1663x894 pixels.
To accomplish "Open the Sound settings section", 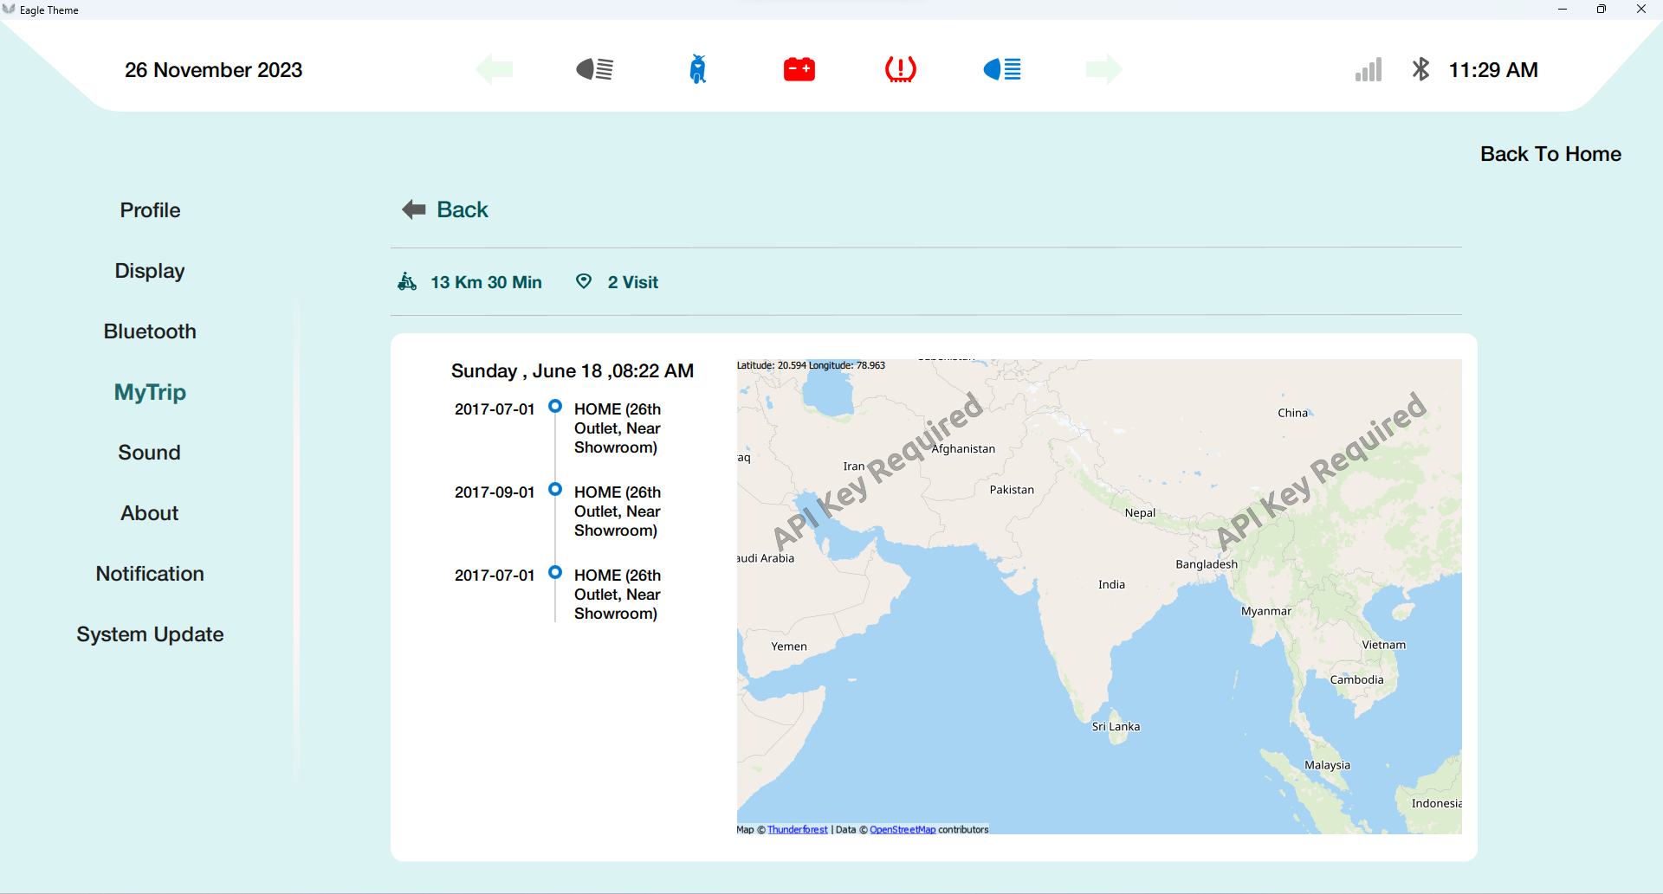I will (x=150, y=453).
